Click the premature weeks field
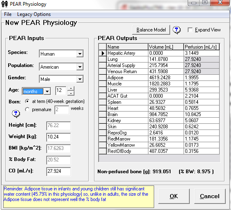The image size is (231, 210). click(62, 110)
